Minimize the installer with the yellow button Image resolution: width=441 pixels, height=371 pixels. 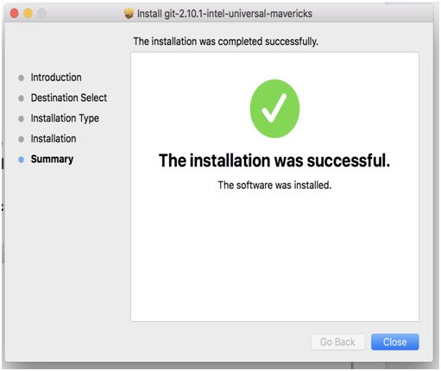(28, 13)
